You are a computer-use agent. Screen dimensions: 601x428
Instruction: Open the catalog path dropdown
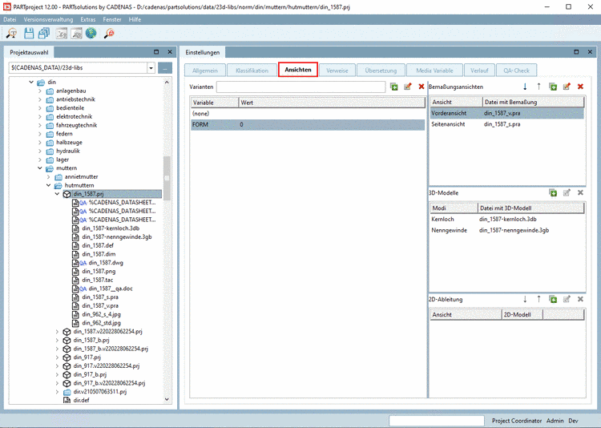pos(151,68)
